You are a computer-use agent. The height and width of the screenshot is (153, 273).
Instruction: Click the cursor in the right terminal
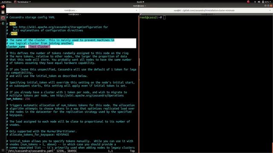(164, 17)
